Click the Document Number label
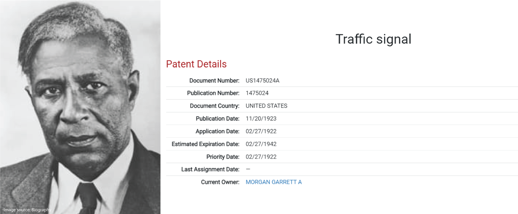 pyautogui.click(x=214, y=80)
